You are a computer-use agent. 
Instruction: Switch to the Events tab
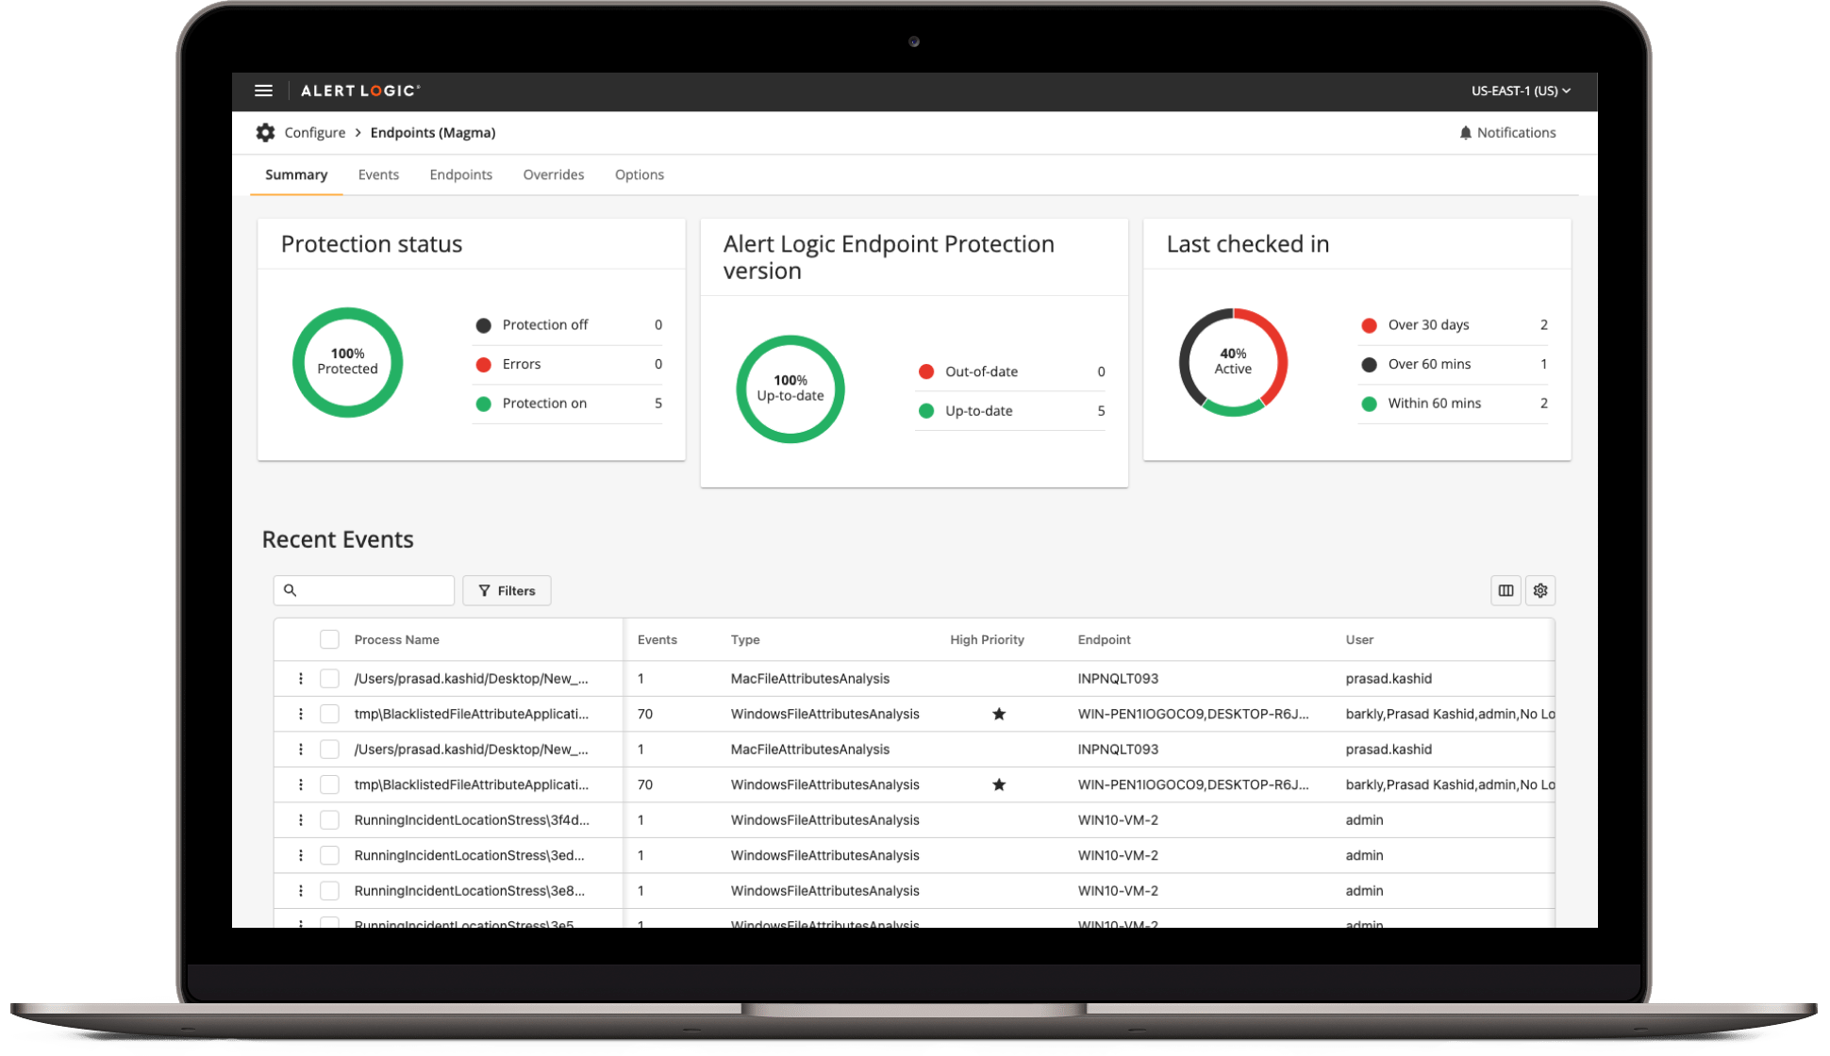[378, 174]
